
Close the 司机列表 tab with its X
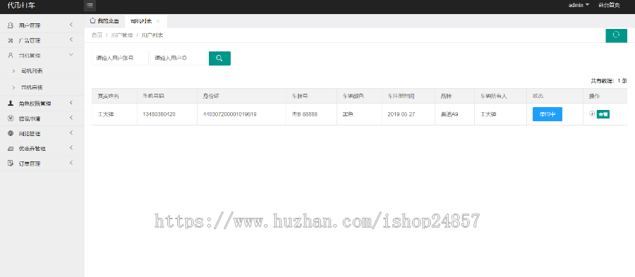click(x=158, y=21)
